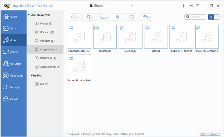This screenshot has width=224, height=137.
Task: Open the hamburger menu icon
Action: (198, 6)
